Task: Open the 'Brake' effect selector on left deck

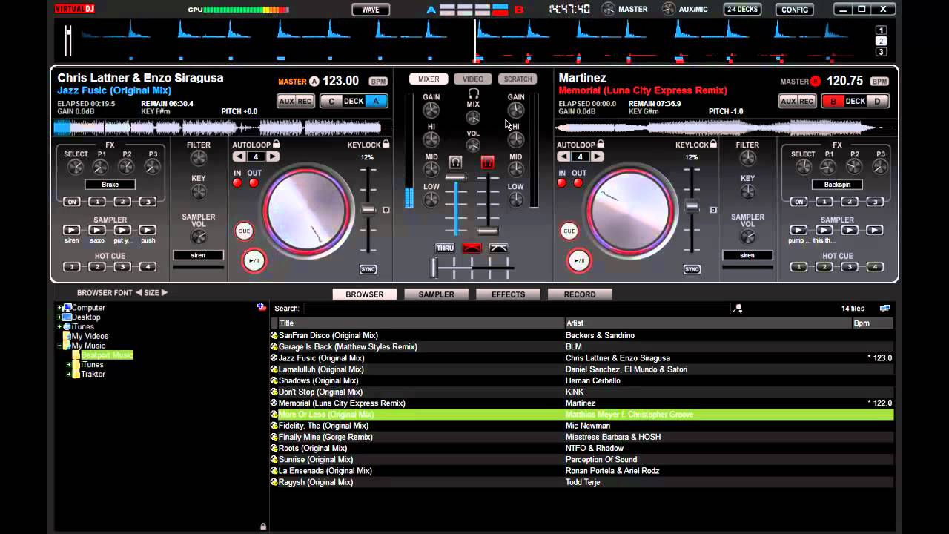Action: point(110,185)
